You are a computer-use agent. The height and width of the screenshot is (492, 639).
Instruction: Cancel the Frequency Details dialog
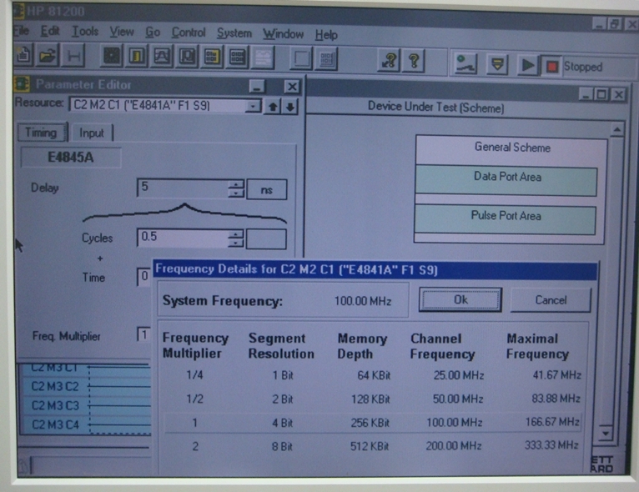point(551,300)
